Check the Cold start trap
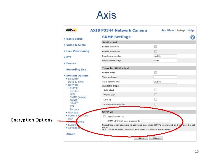 [x=156, y=90]
